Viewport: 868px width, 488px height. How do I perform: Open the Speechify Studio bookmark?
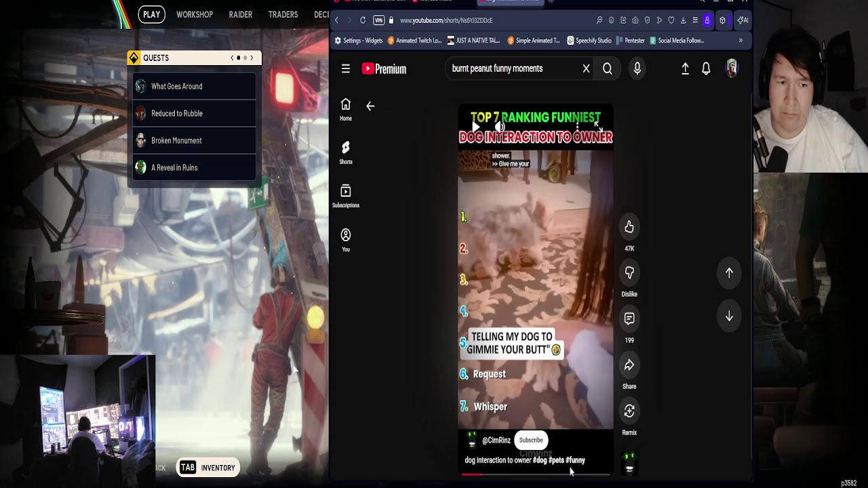point(589,41)
